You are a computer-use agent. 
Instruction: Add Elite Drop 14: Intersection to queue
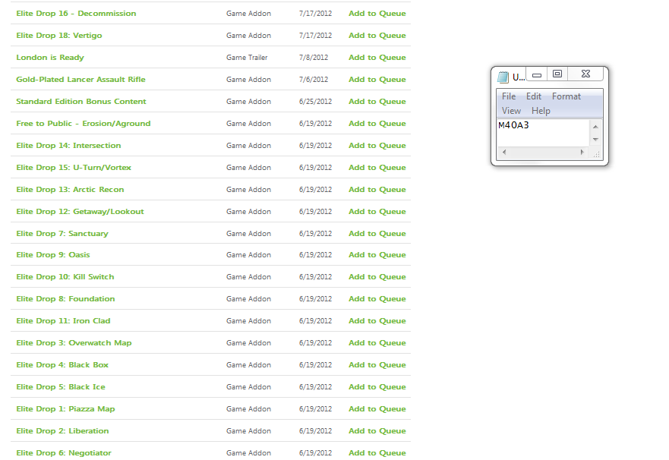pyautogui.click(x=377, y=146)
